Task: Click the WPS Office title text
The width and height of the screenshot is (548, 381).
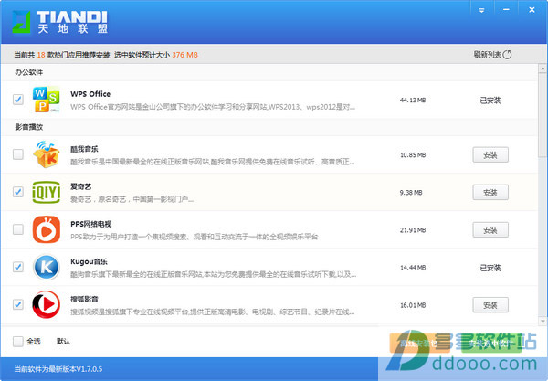Action: pyautogui.click(x=90, y=94)
